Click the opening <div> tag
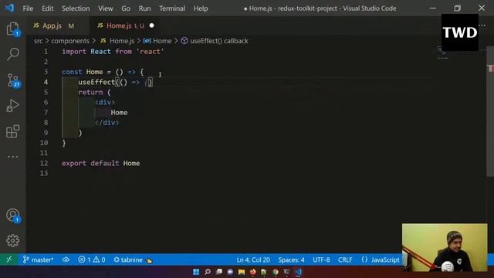This screenshot has width=494, height=278. coord(105,102)
